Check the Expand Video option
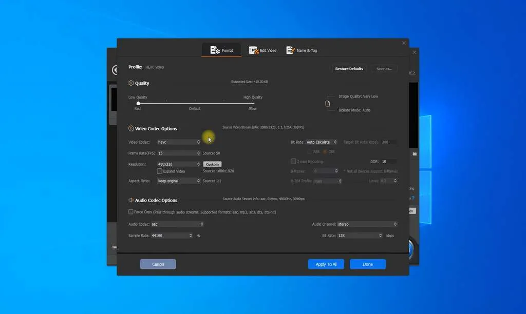The height and width of the screenshot is (314, 526). click(x=159, y=171)
